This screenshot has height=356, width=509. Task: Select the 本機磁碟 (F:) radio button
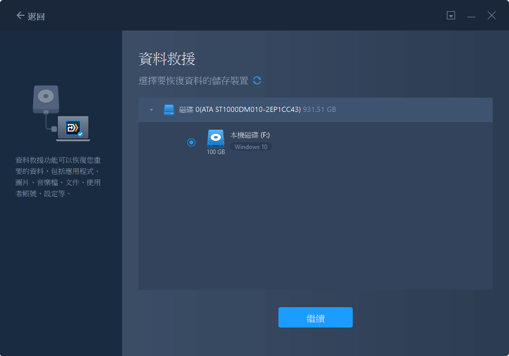pyautogui.click(x=191, y=142)
